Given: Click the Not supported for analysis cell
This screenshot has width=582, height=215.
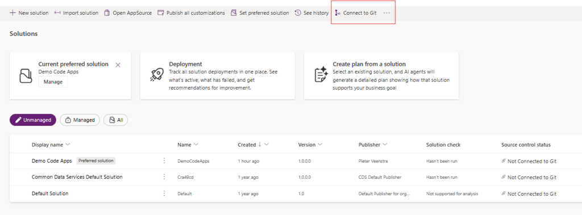Looking at the screenshot, I should point(452,194).
